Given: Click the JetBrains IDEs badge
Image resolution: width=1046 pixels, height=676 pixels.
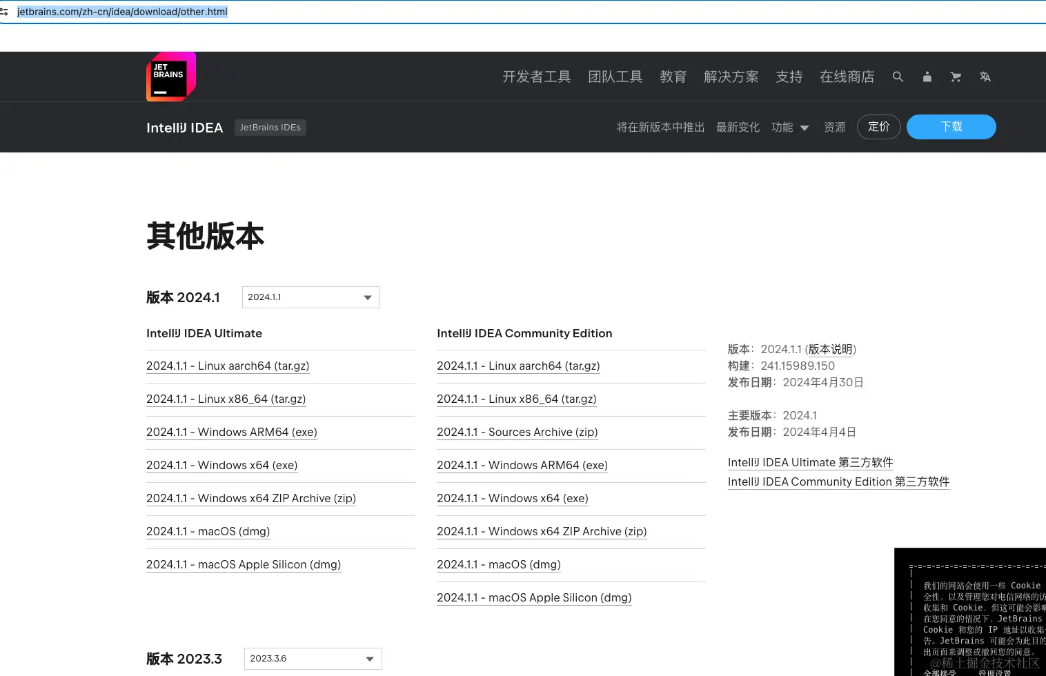Looking at the screenshot, I should (270, 128).
